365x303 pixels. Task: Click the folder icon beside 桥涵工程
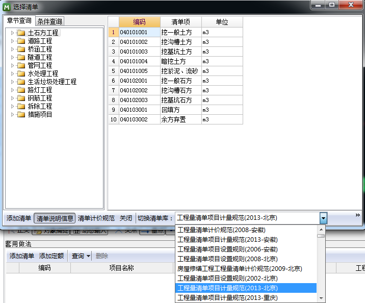(x=21, y=49)
